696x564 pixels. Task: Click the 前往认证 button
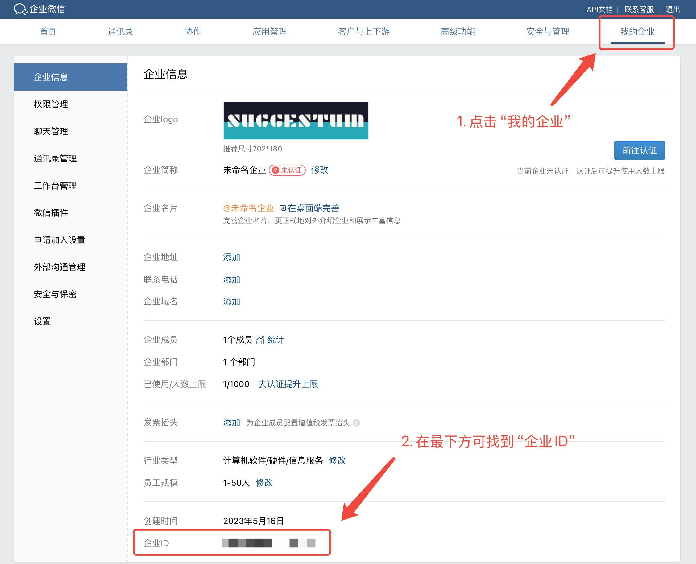[639, 150]
